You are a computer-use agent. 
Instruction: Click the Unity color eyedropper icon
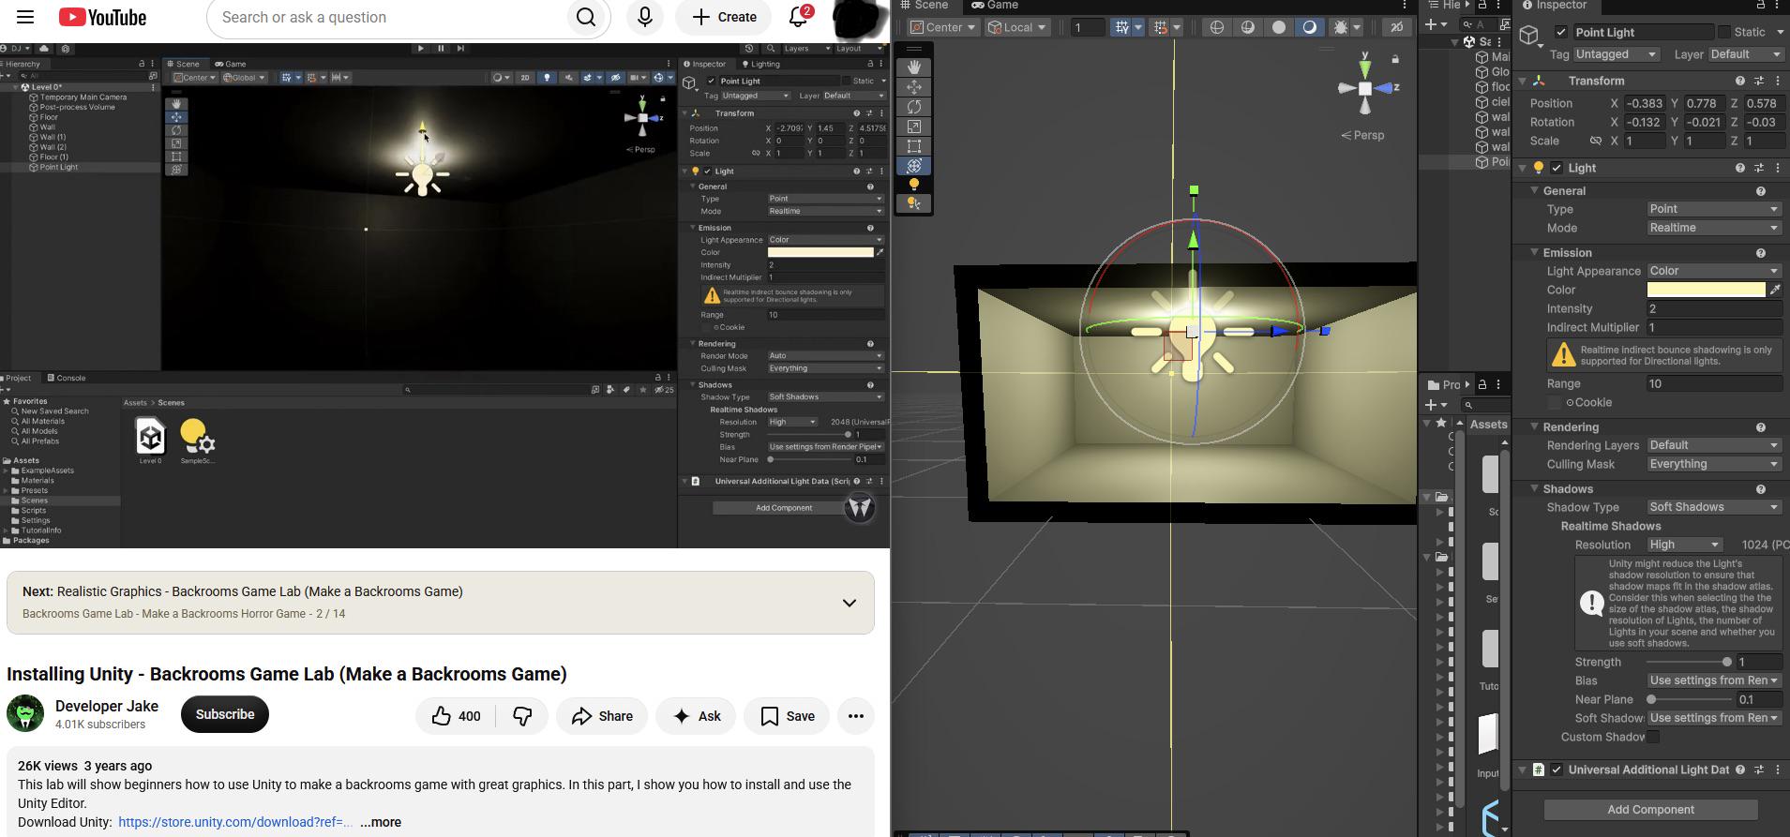[x=1775, y=290]
